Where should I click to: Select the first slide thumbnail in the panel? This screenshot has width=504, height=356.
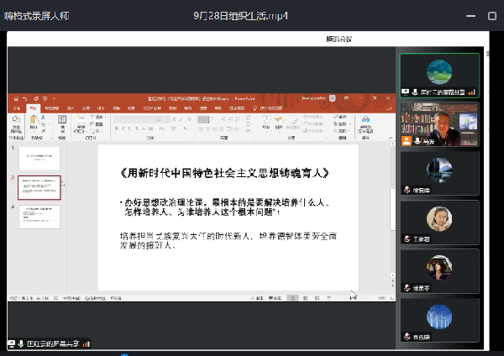(x=40, y=157)
